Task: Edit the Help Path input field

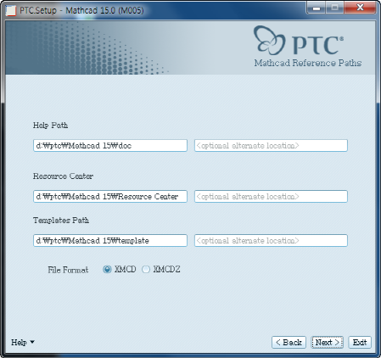Action: tap(110, 145)
